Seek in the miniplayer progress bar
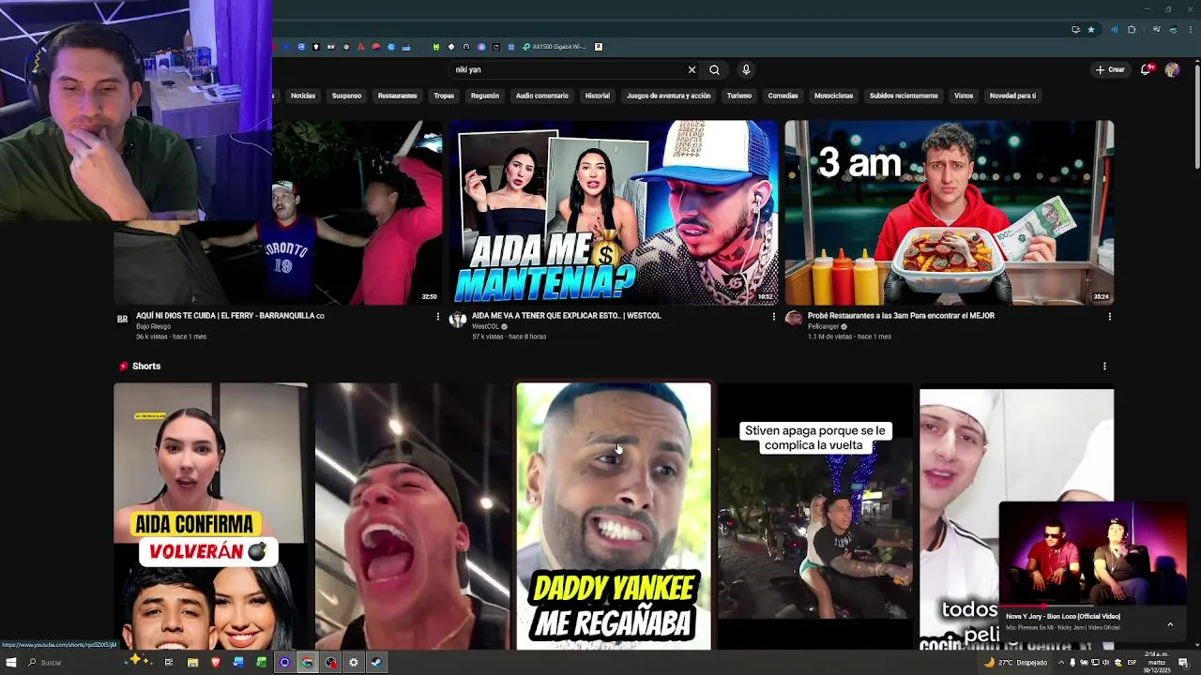Viewport: 1201px width, 675px height. point(1093,607)
